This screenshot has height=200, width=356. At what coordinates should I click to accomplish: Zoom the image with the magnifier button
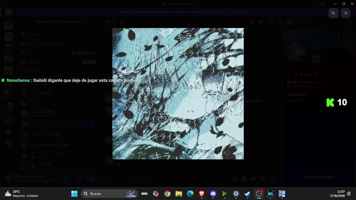(333, 13)
